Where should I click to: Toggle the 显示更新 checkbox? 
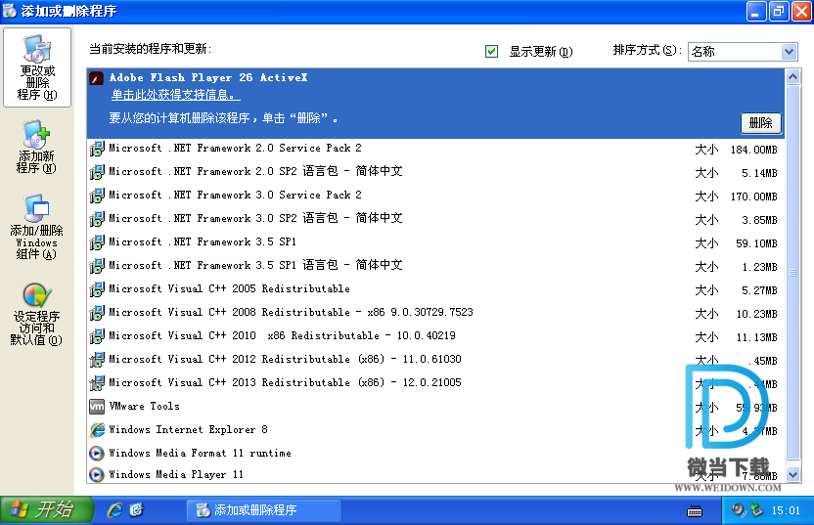(x=491, y=52)
